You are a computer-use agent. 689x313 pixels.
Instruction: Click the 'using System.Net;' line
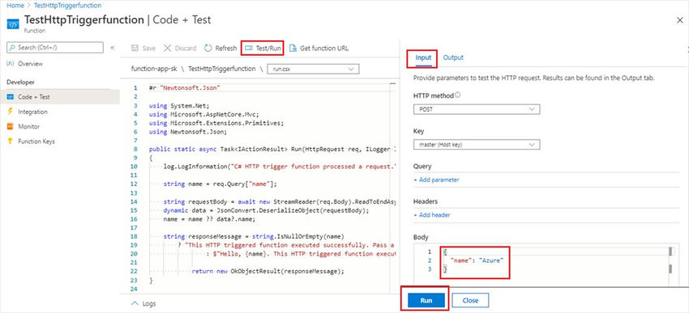click(x=179, y=105)
